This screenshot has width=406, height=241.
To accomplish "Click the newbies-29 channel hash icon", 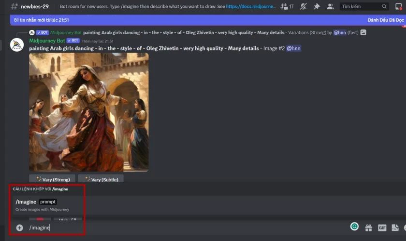I will [14, 6].
